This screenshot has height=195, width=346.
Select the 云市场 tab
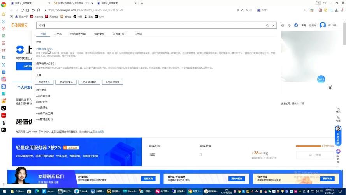pos(138,34)
